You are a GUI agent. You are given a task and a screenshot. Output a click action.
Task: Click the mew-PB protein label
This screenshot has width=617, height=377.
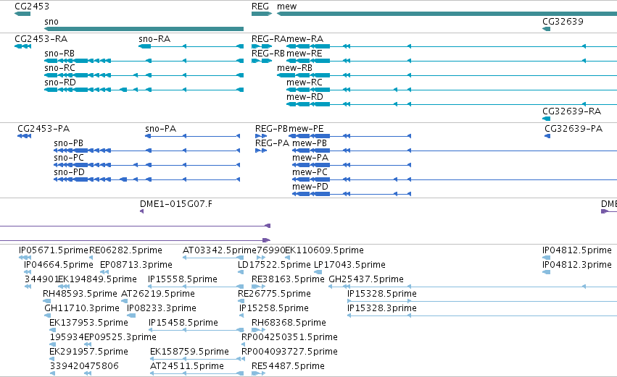[x=310, y=143]
